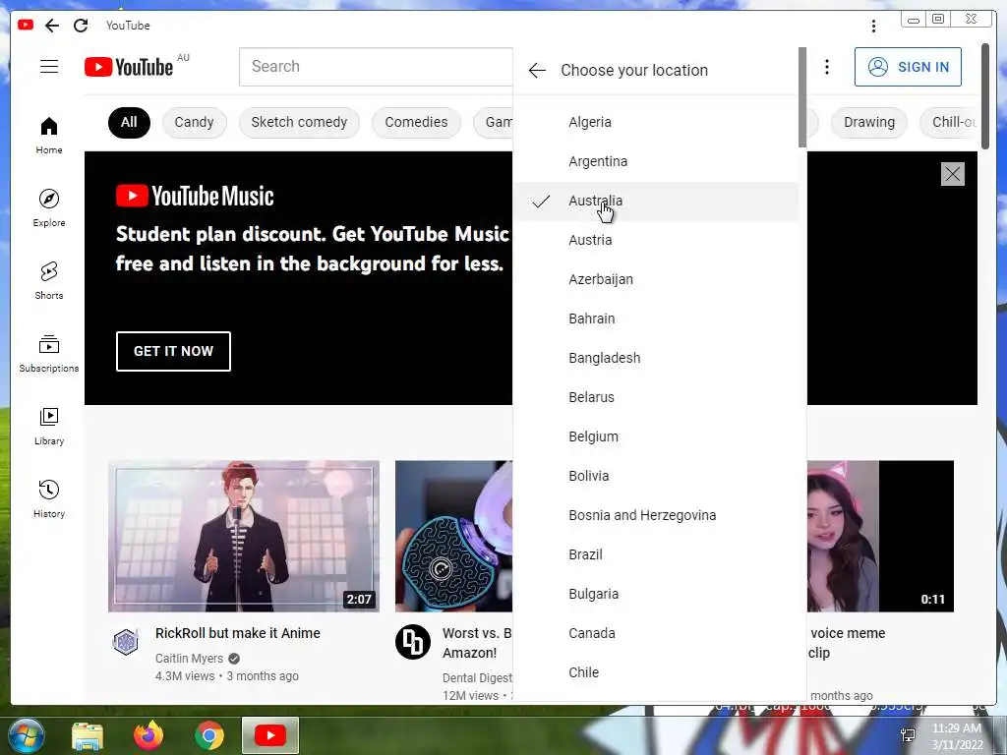Open Library in the sidebar

49,427
